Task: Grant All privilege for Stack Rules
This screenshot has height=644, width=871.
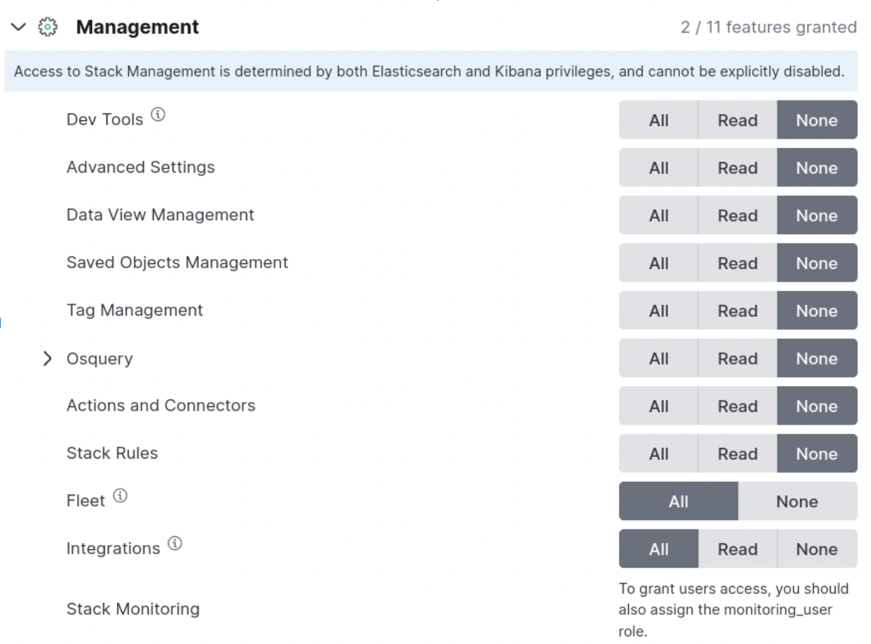Action: [659, 454]
